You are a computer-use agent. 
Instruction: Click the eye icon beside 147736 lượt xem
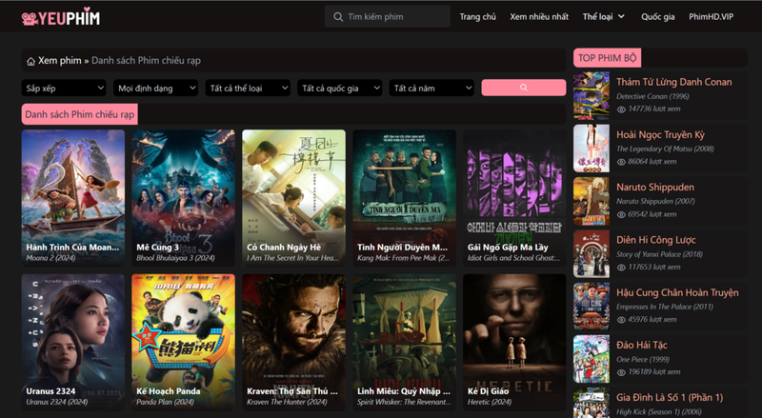coord(621,109)
